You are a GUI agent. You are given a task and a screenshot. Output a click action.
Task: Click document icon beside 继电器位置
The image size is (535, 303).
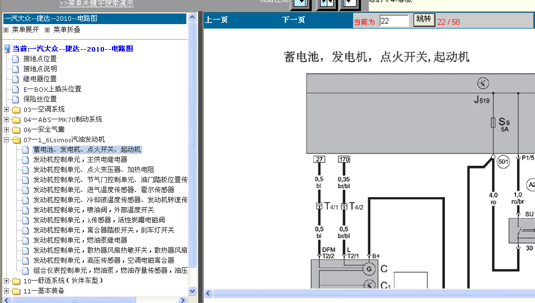(x=16, y=79)
